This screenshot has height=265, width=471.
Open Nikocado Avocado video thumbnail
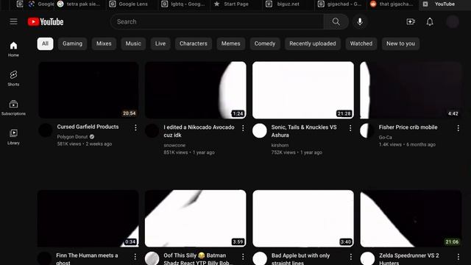pyautogui.click(x=196, y=90)
